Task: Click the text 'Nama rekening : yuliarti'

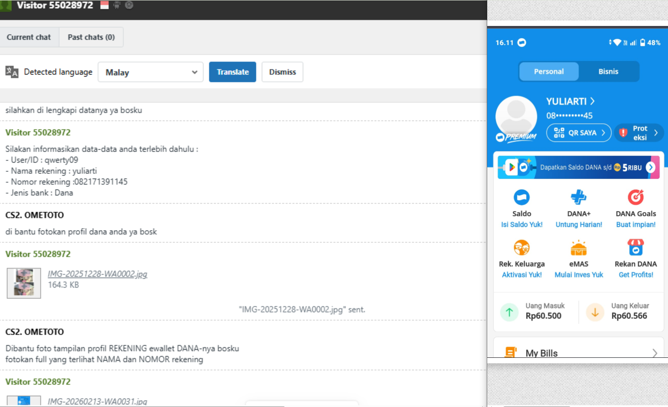Action: coord(51,171)
